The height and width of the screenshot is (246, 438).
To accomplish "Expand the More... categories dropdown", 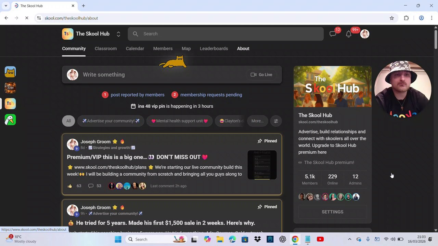I will [258, 121].
